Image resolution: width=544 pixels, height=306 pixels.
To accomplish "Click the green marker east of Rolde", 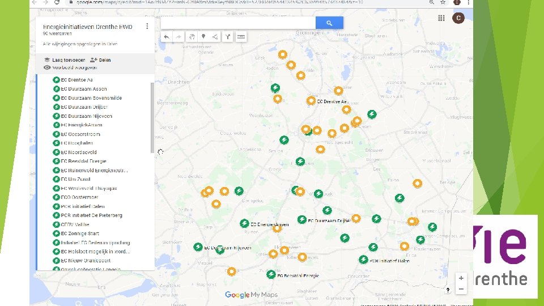I will click(372, 114).
